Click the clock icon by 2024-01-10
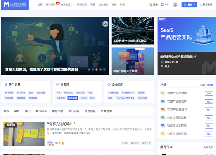Screen dimensions: 216x155 [x=162, y=62]
